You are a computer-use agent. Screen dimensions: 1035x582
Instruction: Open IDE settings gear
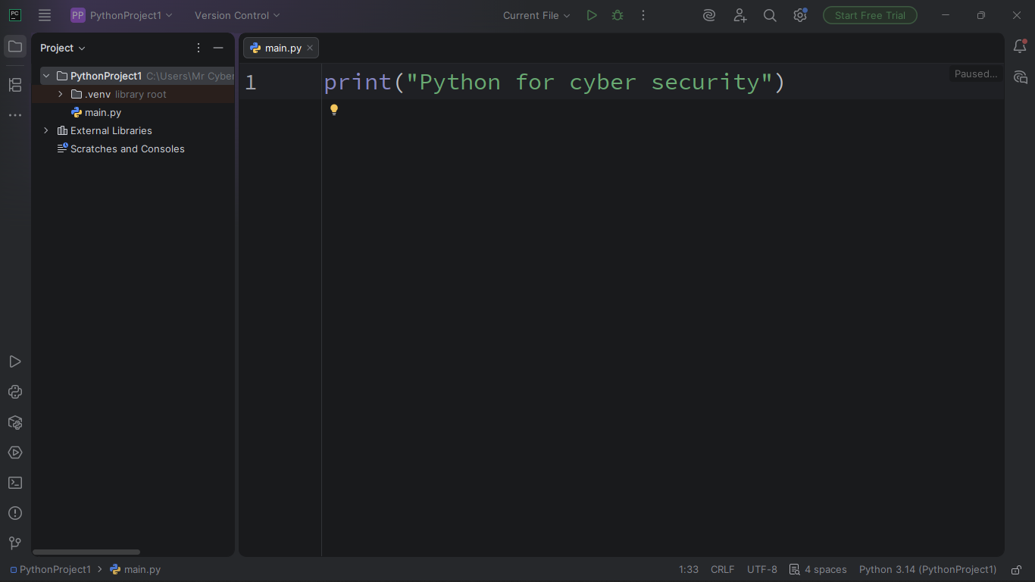point(800,15)
